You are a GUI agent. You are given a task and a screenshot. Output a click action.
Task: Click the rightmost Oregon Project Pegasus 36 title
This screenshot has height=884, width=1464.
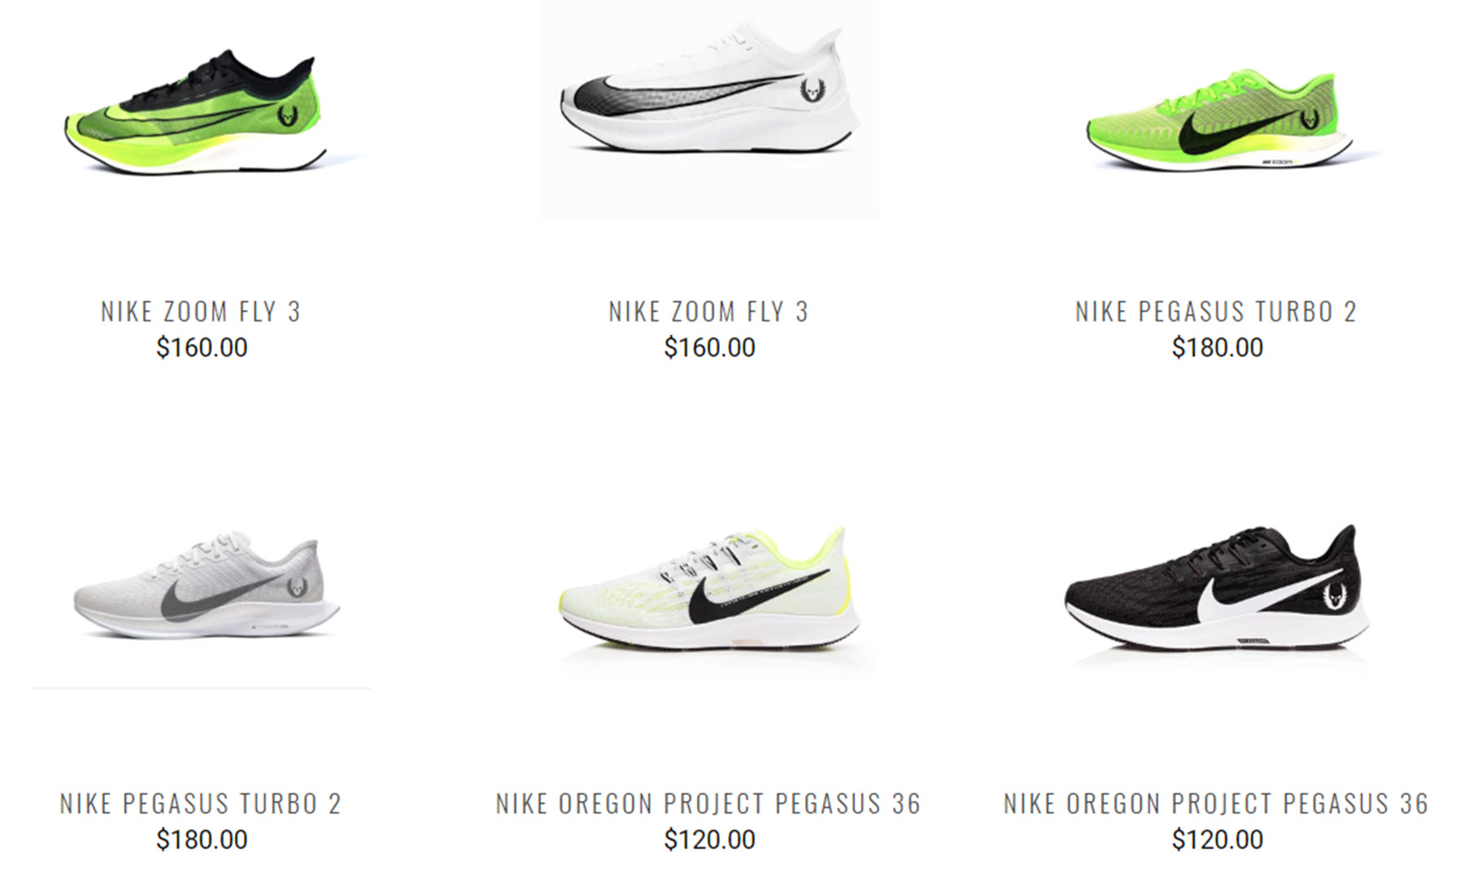click(1216, 803)
